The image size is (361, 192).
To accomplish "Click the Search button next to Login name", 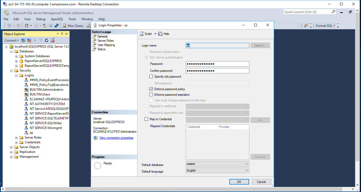I will coord(260,45).
